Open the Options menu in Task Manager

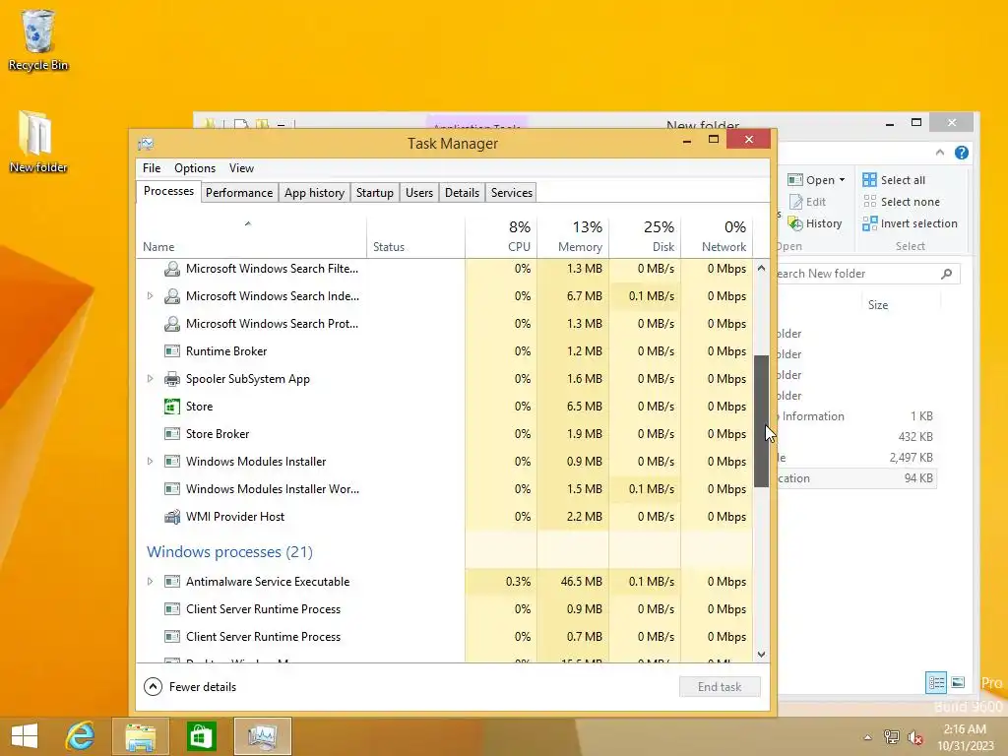pos(195,168)
